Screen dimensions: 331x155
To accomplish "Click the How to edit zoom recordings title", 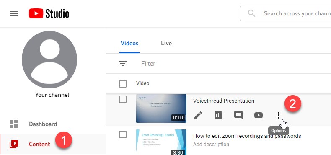I will 247,136.
